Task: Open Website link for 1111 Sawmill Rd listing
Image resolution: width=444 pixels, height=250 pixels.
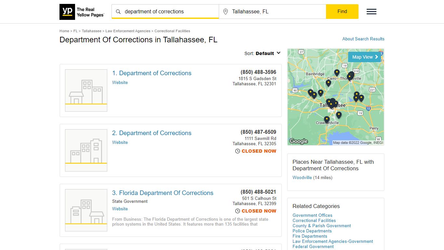Action: (x=120, y=143)
